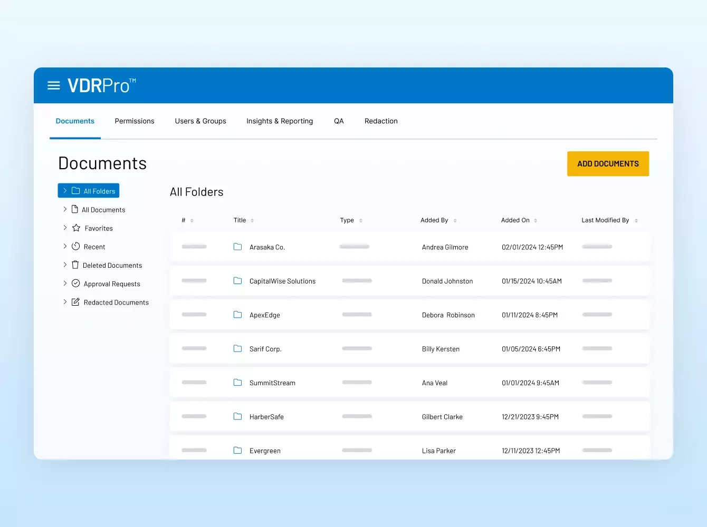Open the Insights & Reporting tab
707x527 pixels.
coord(280,121)
